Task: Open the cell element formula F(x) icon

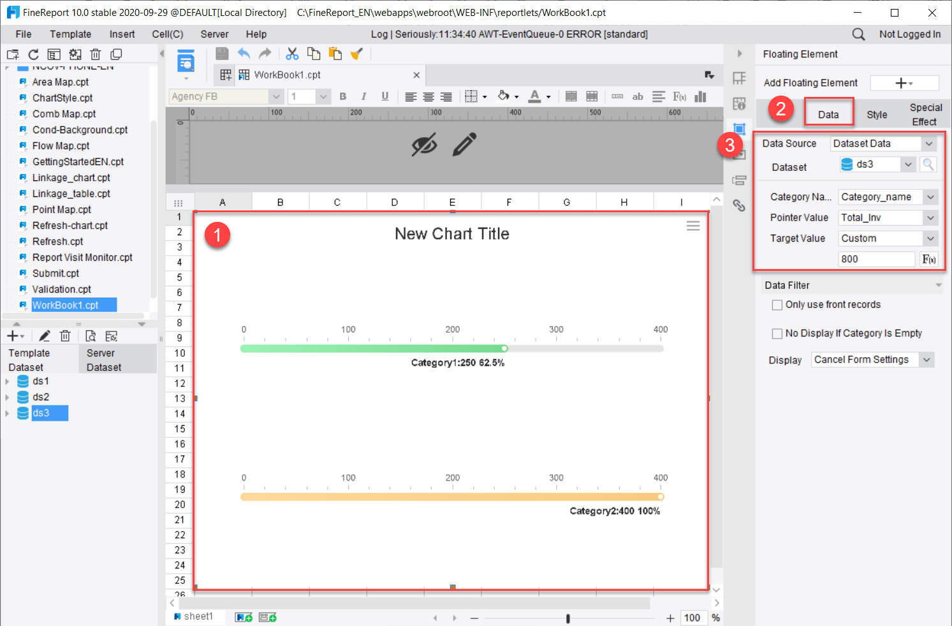Action: coord(678,96)
